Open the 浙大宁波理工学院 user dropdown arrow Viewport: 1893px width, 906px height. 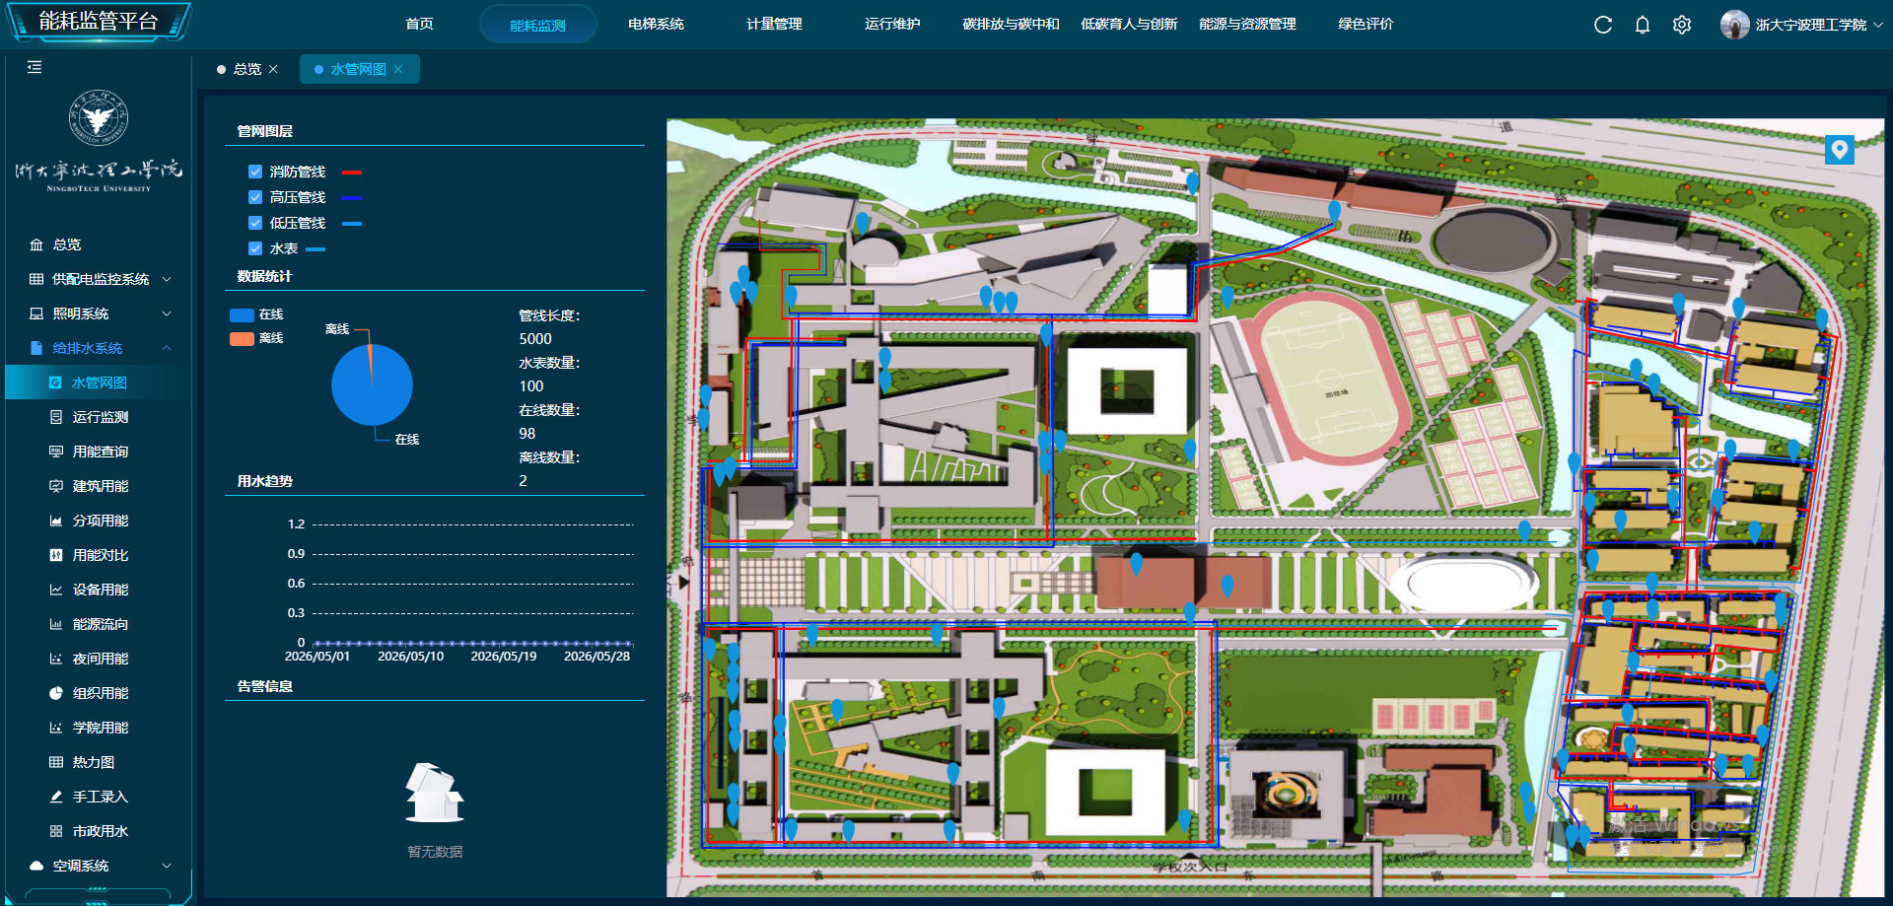1877,25
